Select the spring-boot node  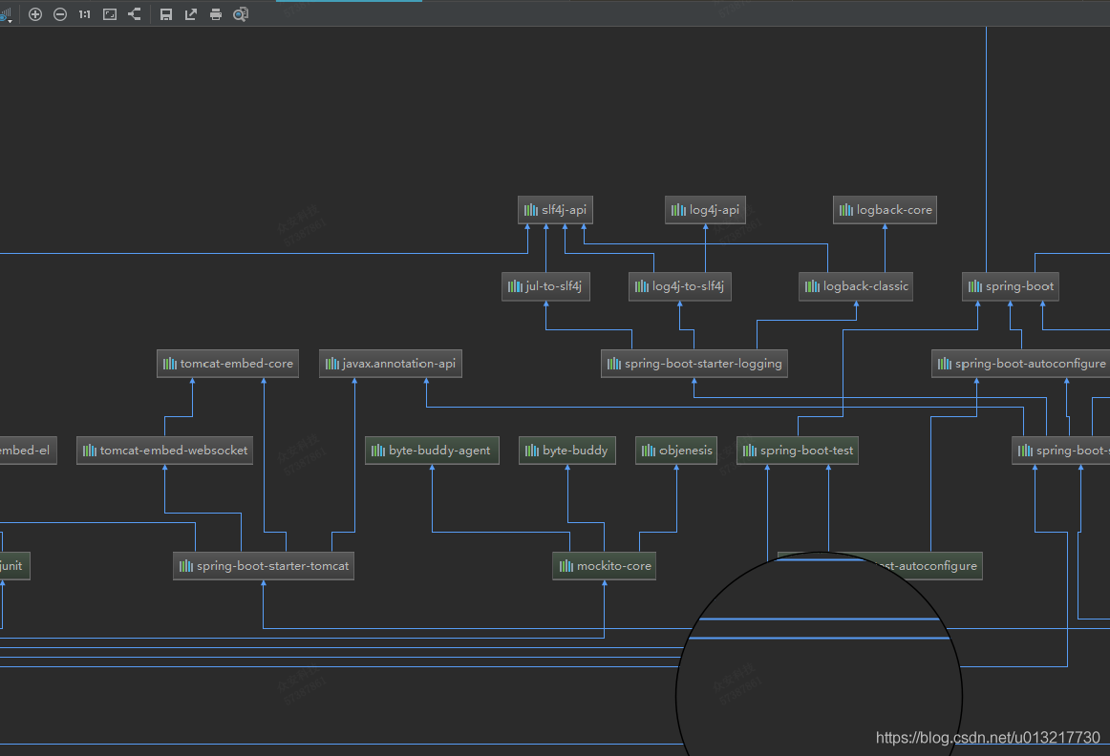point(1011,286)
